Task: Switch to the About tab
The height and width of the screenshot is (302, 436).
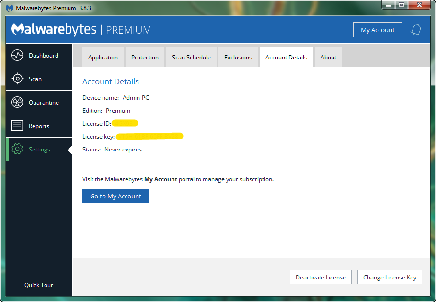Action: coord(328,58)
